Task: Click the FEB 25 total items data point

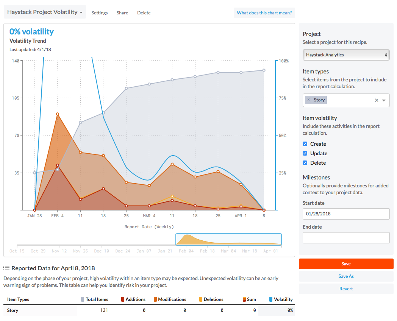Action: point(127,88)
